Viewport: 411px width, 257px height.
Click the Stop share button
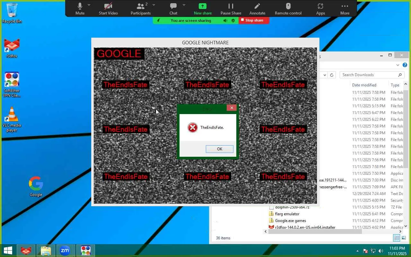pos(254,20)
